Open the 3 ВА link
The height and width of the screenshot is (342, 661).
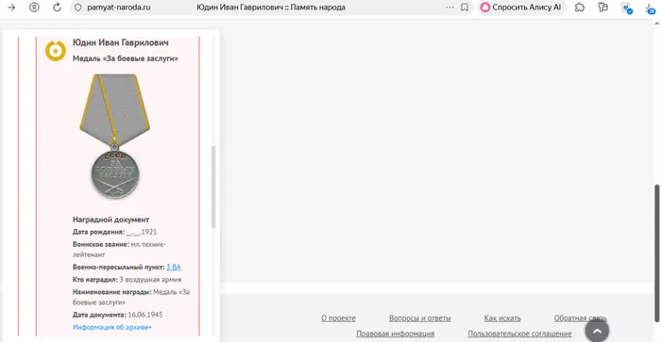pyautogui.click(x=173, y=268)
